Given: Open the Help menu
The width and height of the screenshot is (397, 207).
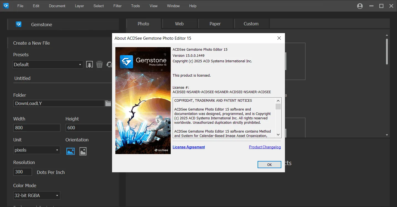Looking at the screenshot, I should [193, 6].
